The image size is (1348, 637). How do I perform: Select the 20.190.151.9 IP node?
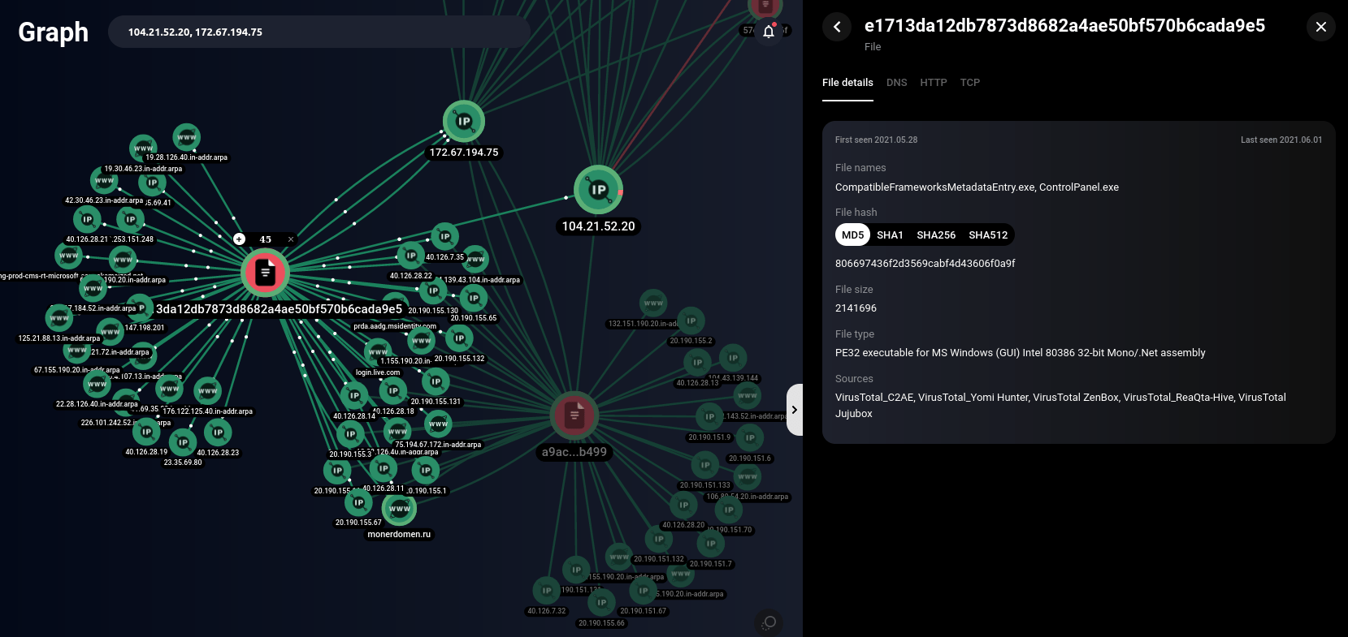pyautogui.click(x=709, y=416)
